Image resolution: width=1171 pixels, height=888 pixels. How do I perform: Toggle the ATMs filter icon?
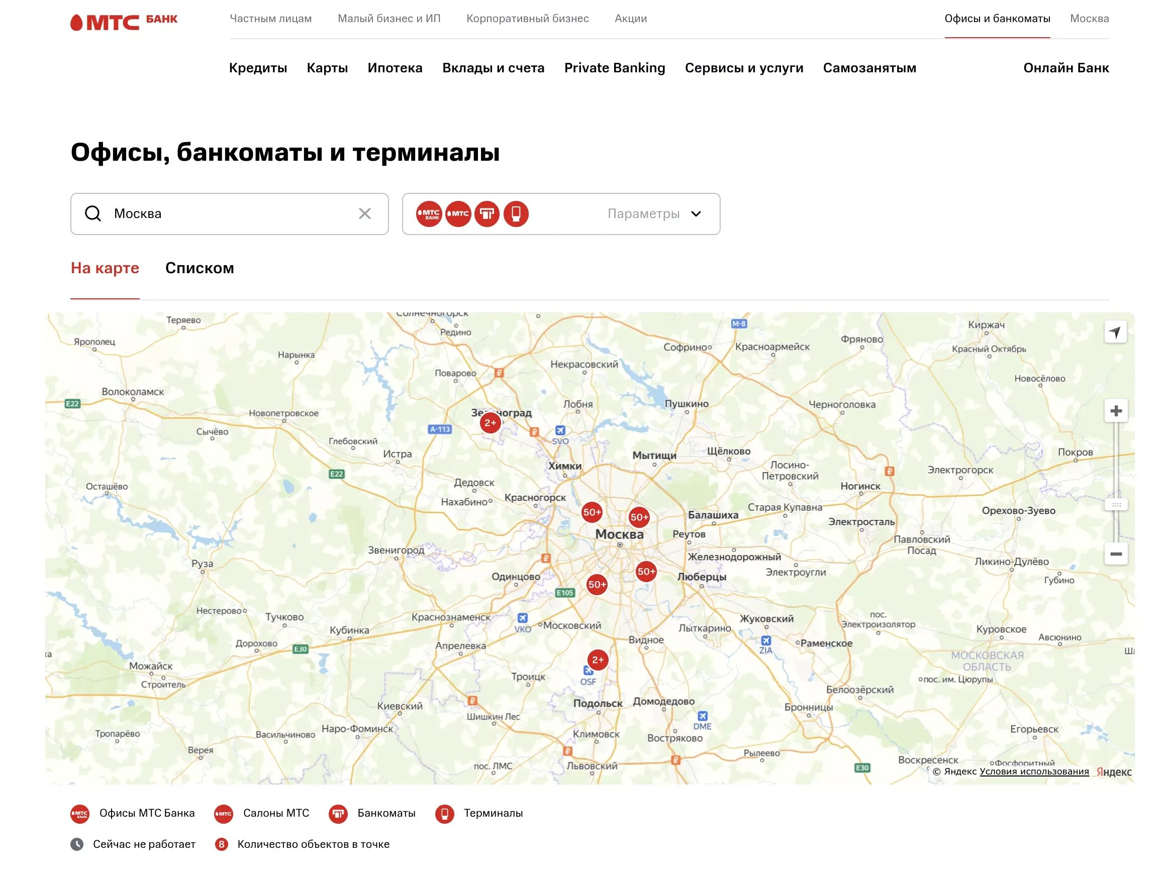487,214
